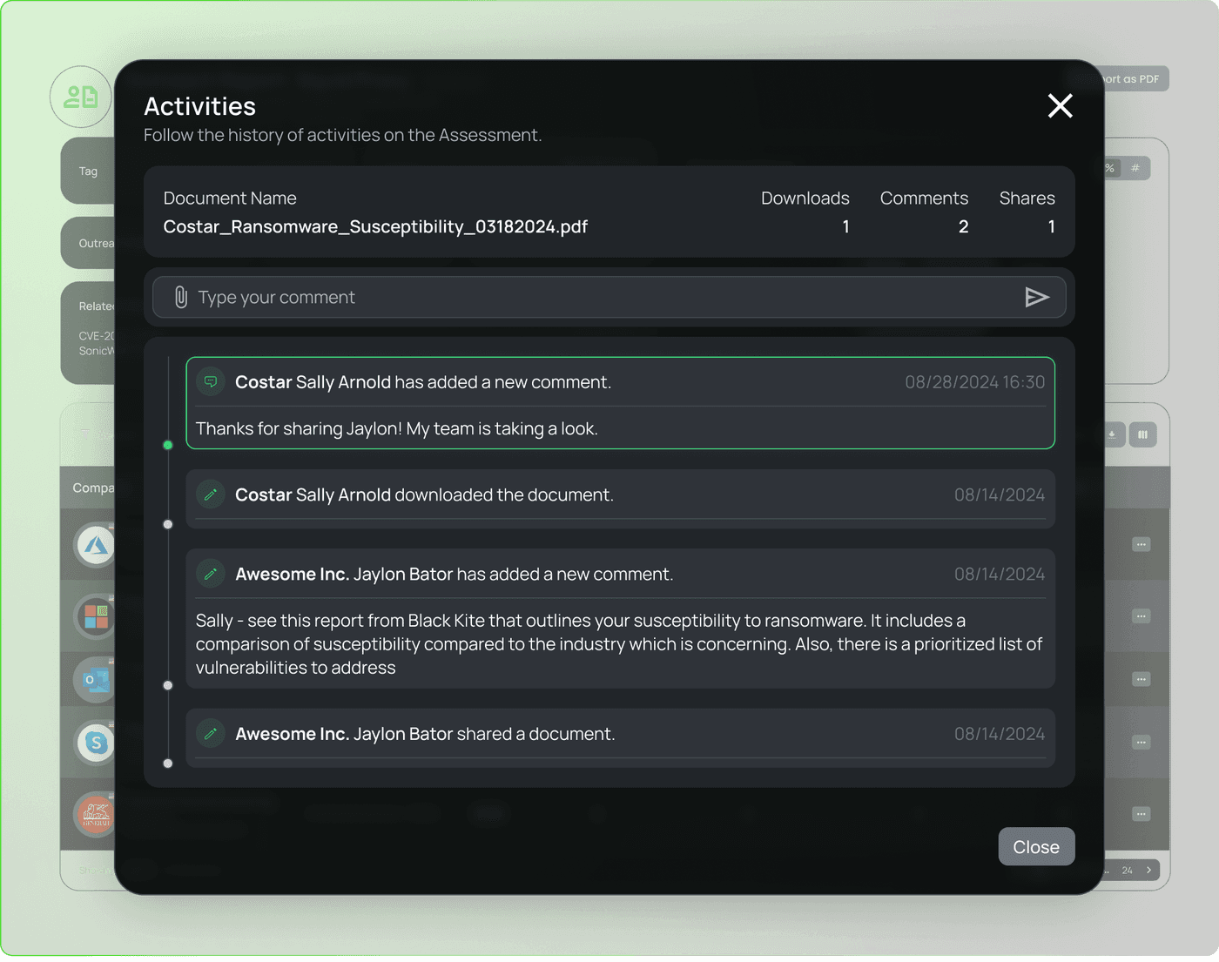Click pencil icon beside downloaded the document entry

click(210, 494)
